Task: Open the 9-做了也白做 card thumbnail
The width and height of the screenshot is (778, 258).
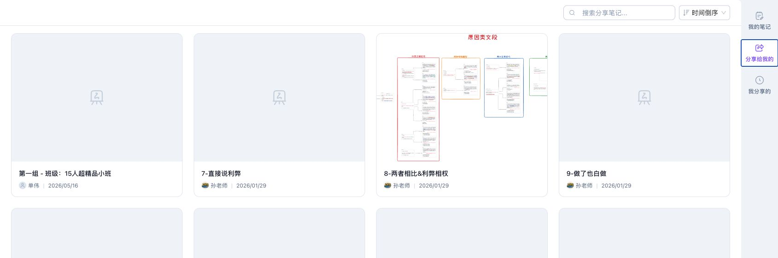Action: coord(644,97)
